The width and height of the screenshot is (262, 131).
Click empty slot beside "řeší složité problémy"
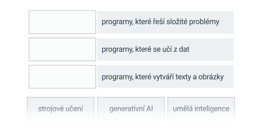click(x=62, y=22)
